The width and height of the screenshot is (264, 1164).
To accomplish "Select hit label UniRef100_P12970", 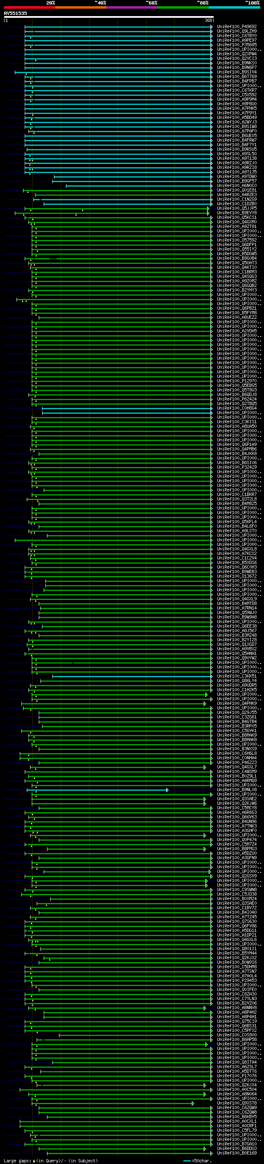I will (x=237, y=381).
